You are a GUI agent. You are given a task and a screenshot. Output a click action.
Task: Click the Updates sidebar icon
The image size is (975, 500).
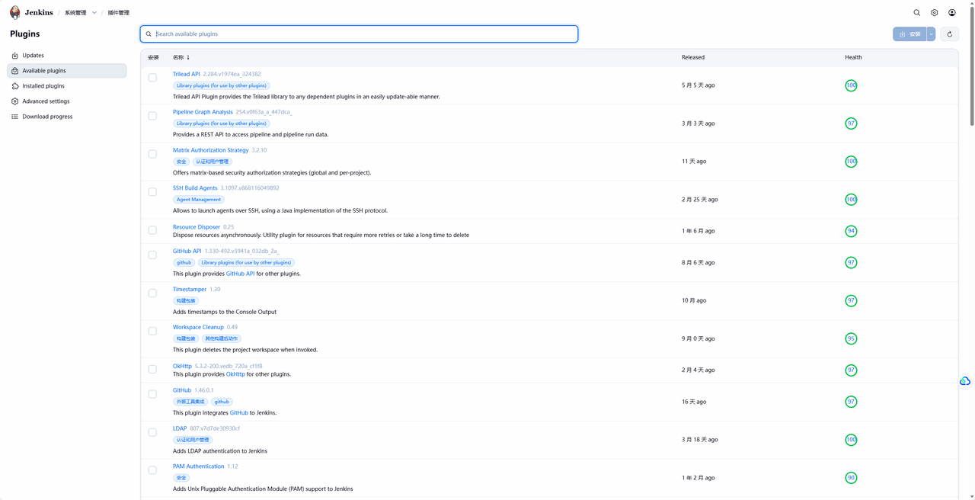click(14, 56)
